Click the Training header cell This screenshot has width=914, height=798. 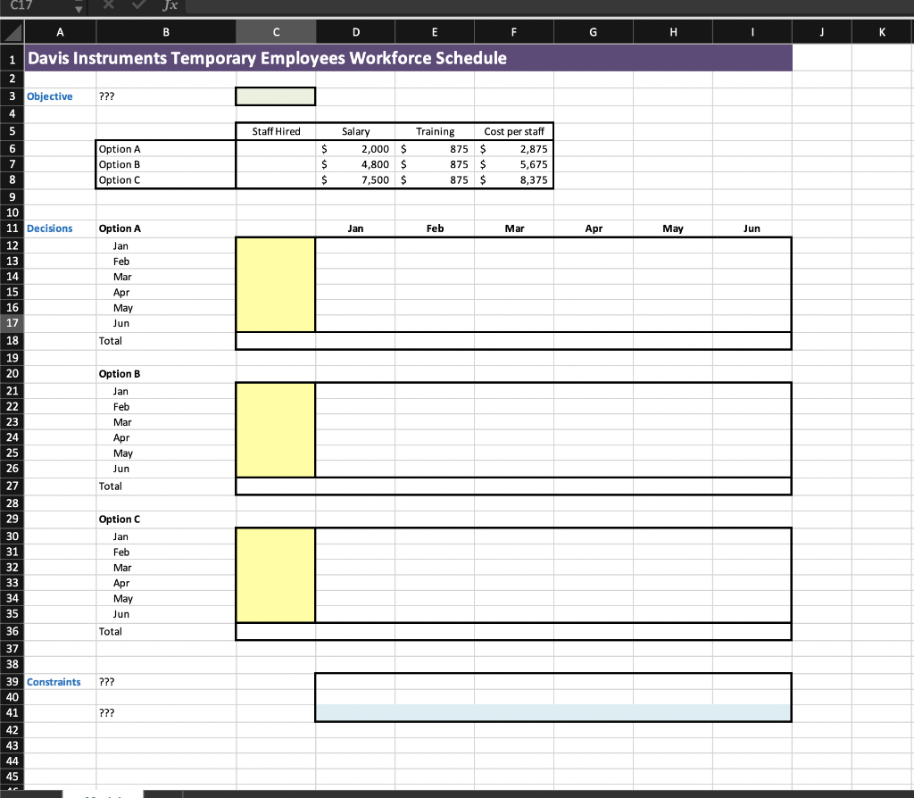point(435,131)
